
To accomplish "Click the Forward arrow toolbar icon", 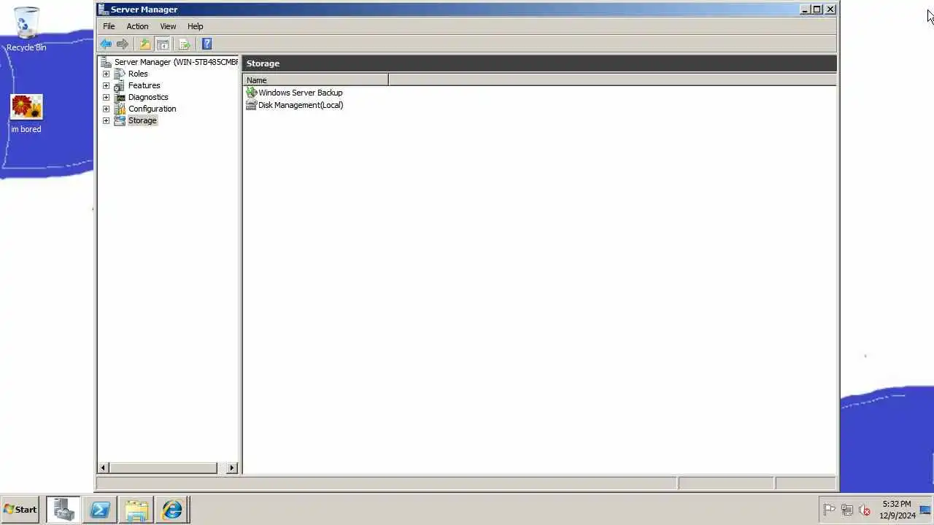I will tap(123, 44).
